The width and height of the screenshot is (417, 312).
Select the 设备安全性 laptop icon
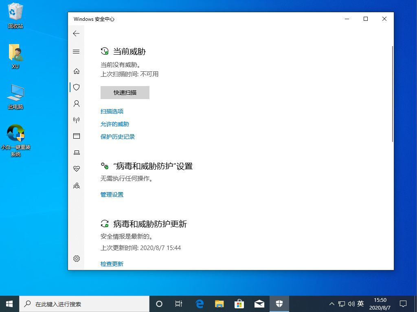[76, 152]
